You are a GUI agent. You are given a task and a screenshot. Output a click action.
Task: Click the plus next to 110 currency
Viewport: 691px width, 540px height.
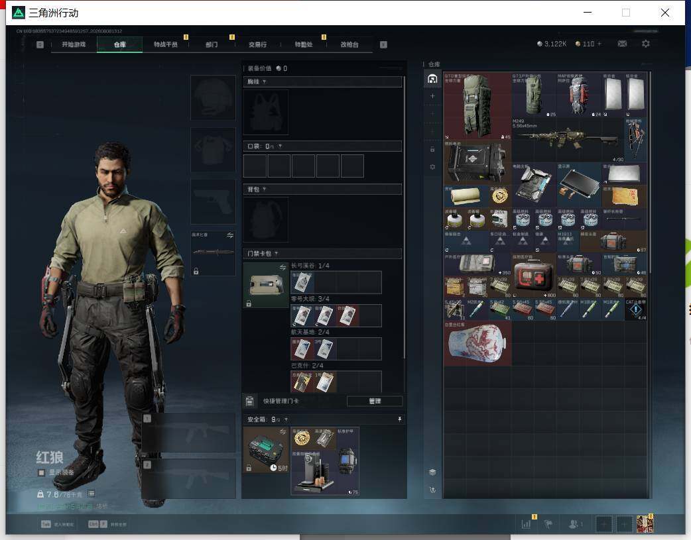tap(599, 44)
